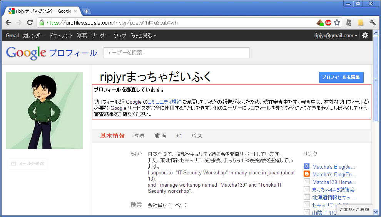Click blue D icon beside Matcha's Blog(Ja

click(307, 166)
